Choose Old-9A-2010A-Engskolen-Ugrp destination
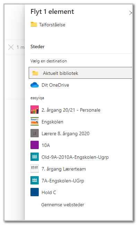Viewport: 137px width, 225px height. [x=75, y=157]
